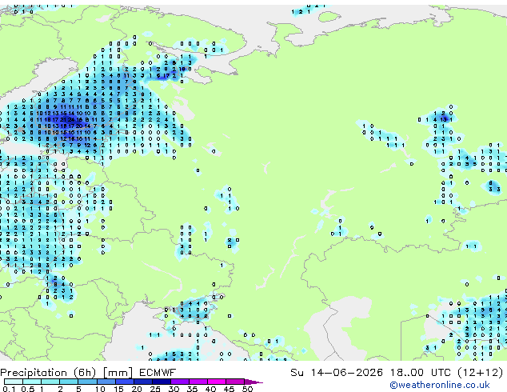Click the '40' legend scale label
Image resolution: width=507 pixels, height=392 pixels.
[x=211, y=389]
